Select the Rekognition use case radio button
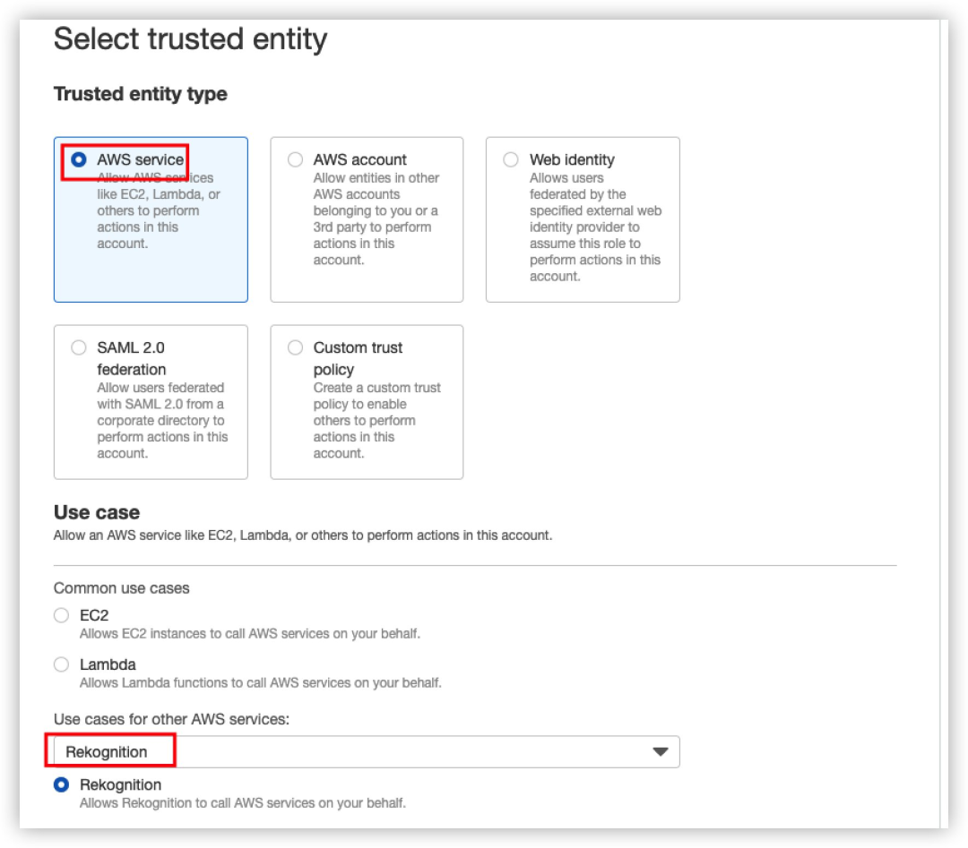This screenshot has height=848, width=968. point(61,784)
